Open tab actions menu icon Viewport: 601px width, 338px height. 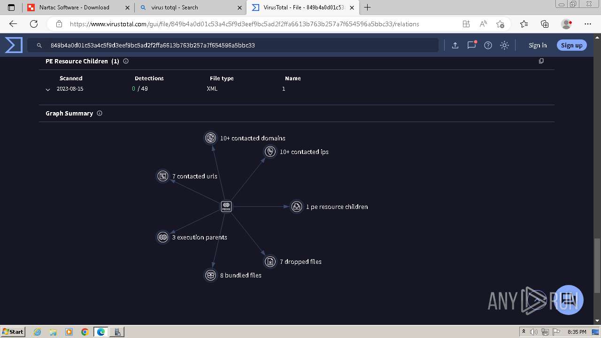tap(11, 8)
